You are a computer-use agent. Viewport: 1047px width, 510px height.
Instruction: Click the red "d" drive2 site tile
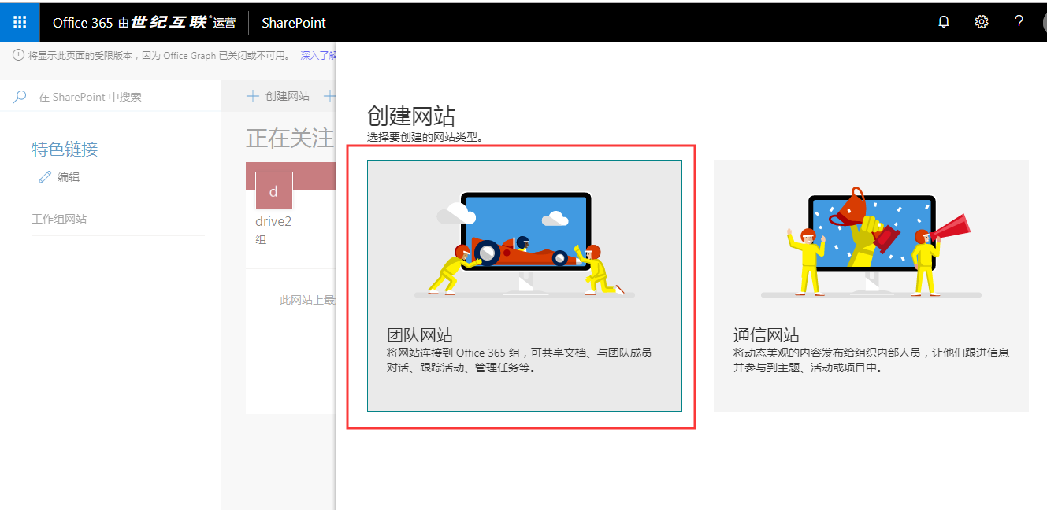(x=273, y=190)
